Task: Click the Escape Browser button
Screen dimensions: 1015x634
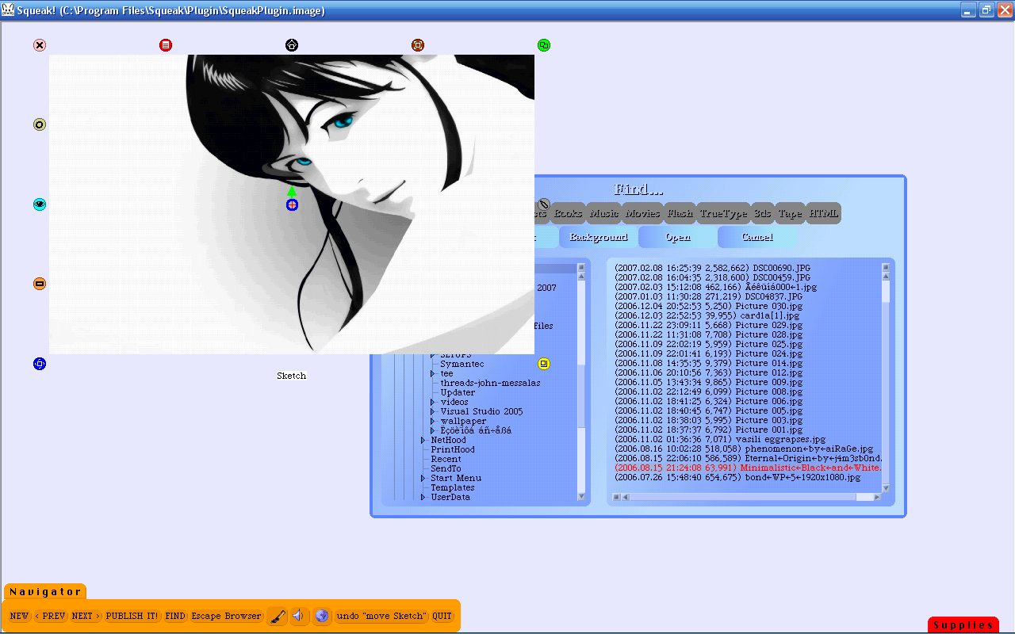Action: (x=226, y=616)
